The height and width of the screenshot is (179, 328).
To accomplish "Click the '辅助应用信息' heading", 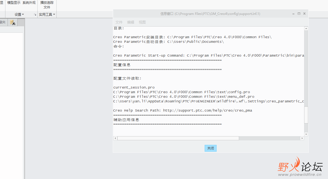I will [x=126, y=120].
